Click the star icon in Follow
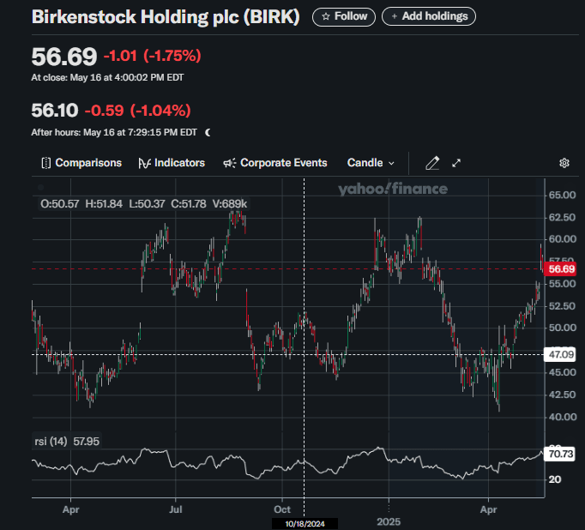The width and height of the screenshot is (585, 530). pyautogui.click(x=326, y=16)
